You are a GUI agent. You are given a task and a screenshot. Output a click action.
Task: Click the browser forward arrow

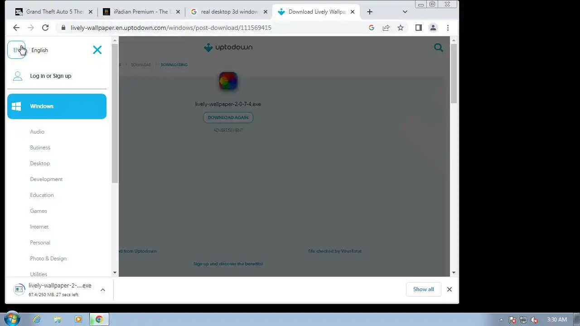click(x=31, y=28)
